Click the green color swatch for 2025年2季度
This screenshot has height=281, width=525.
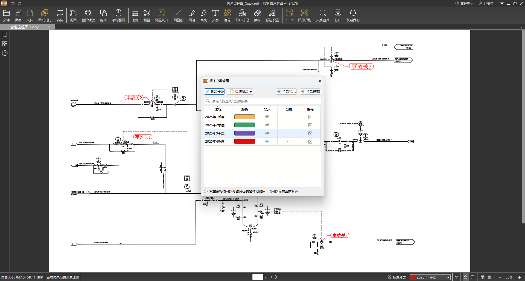click(x=244, y=125)
